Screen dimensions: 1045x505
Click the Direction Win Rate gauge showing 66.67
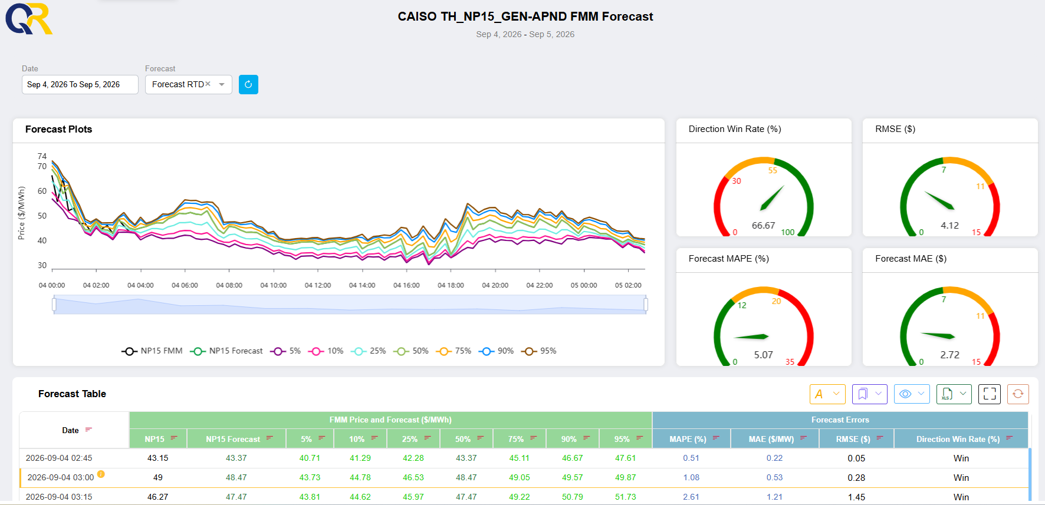tap(764, 197)
